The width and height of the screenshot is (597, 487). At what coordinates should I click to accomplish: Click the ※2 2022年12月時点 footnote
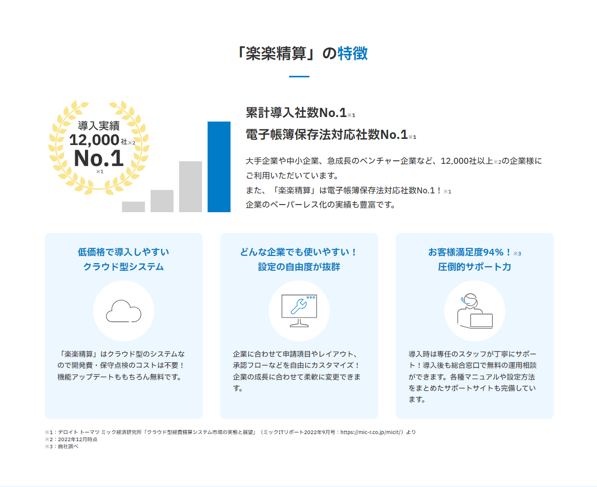[71, 439]
